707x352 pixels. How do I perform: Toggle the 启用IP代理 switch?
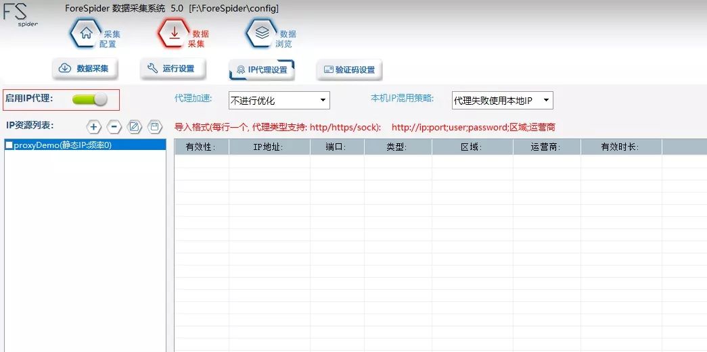pos(90,99)
